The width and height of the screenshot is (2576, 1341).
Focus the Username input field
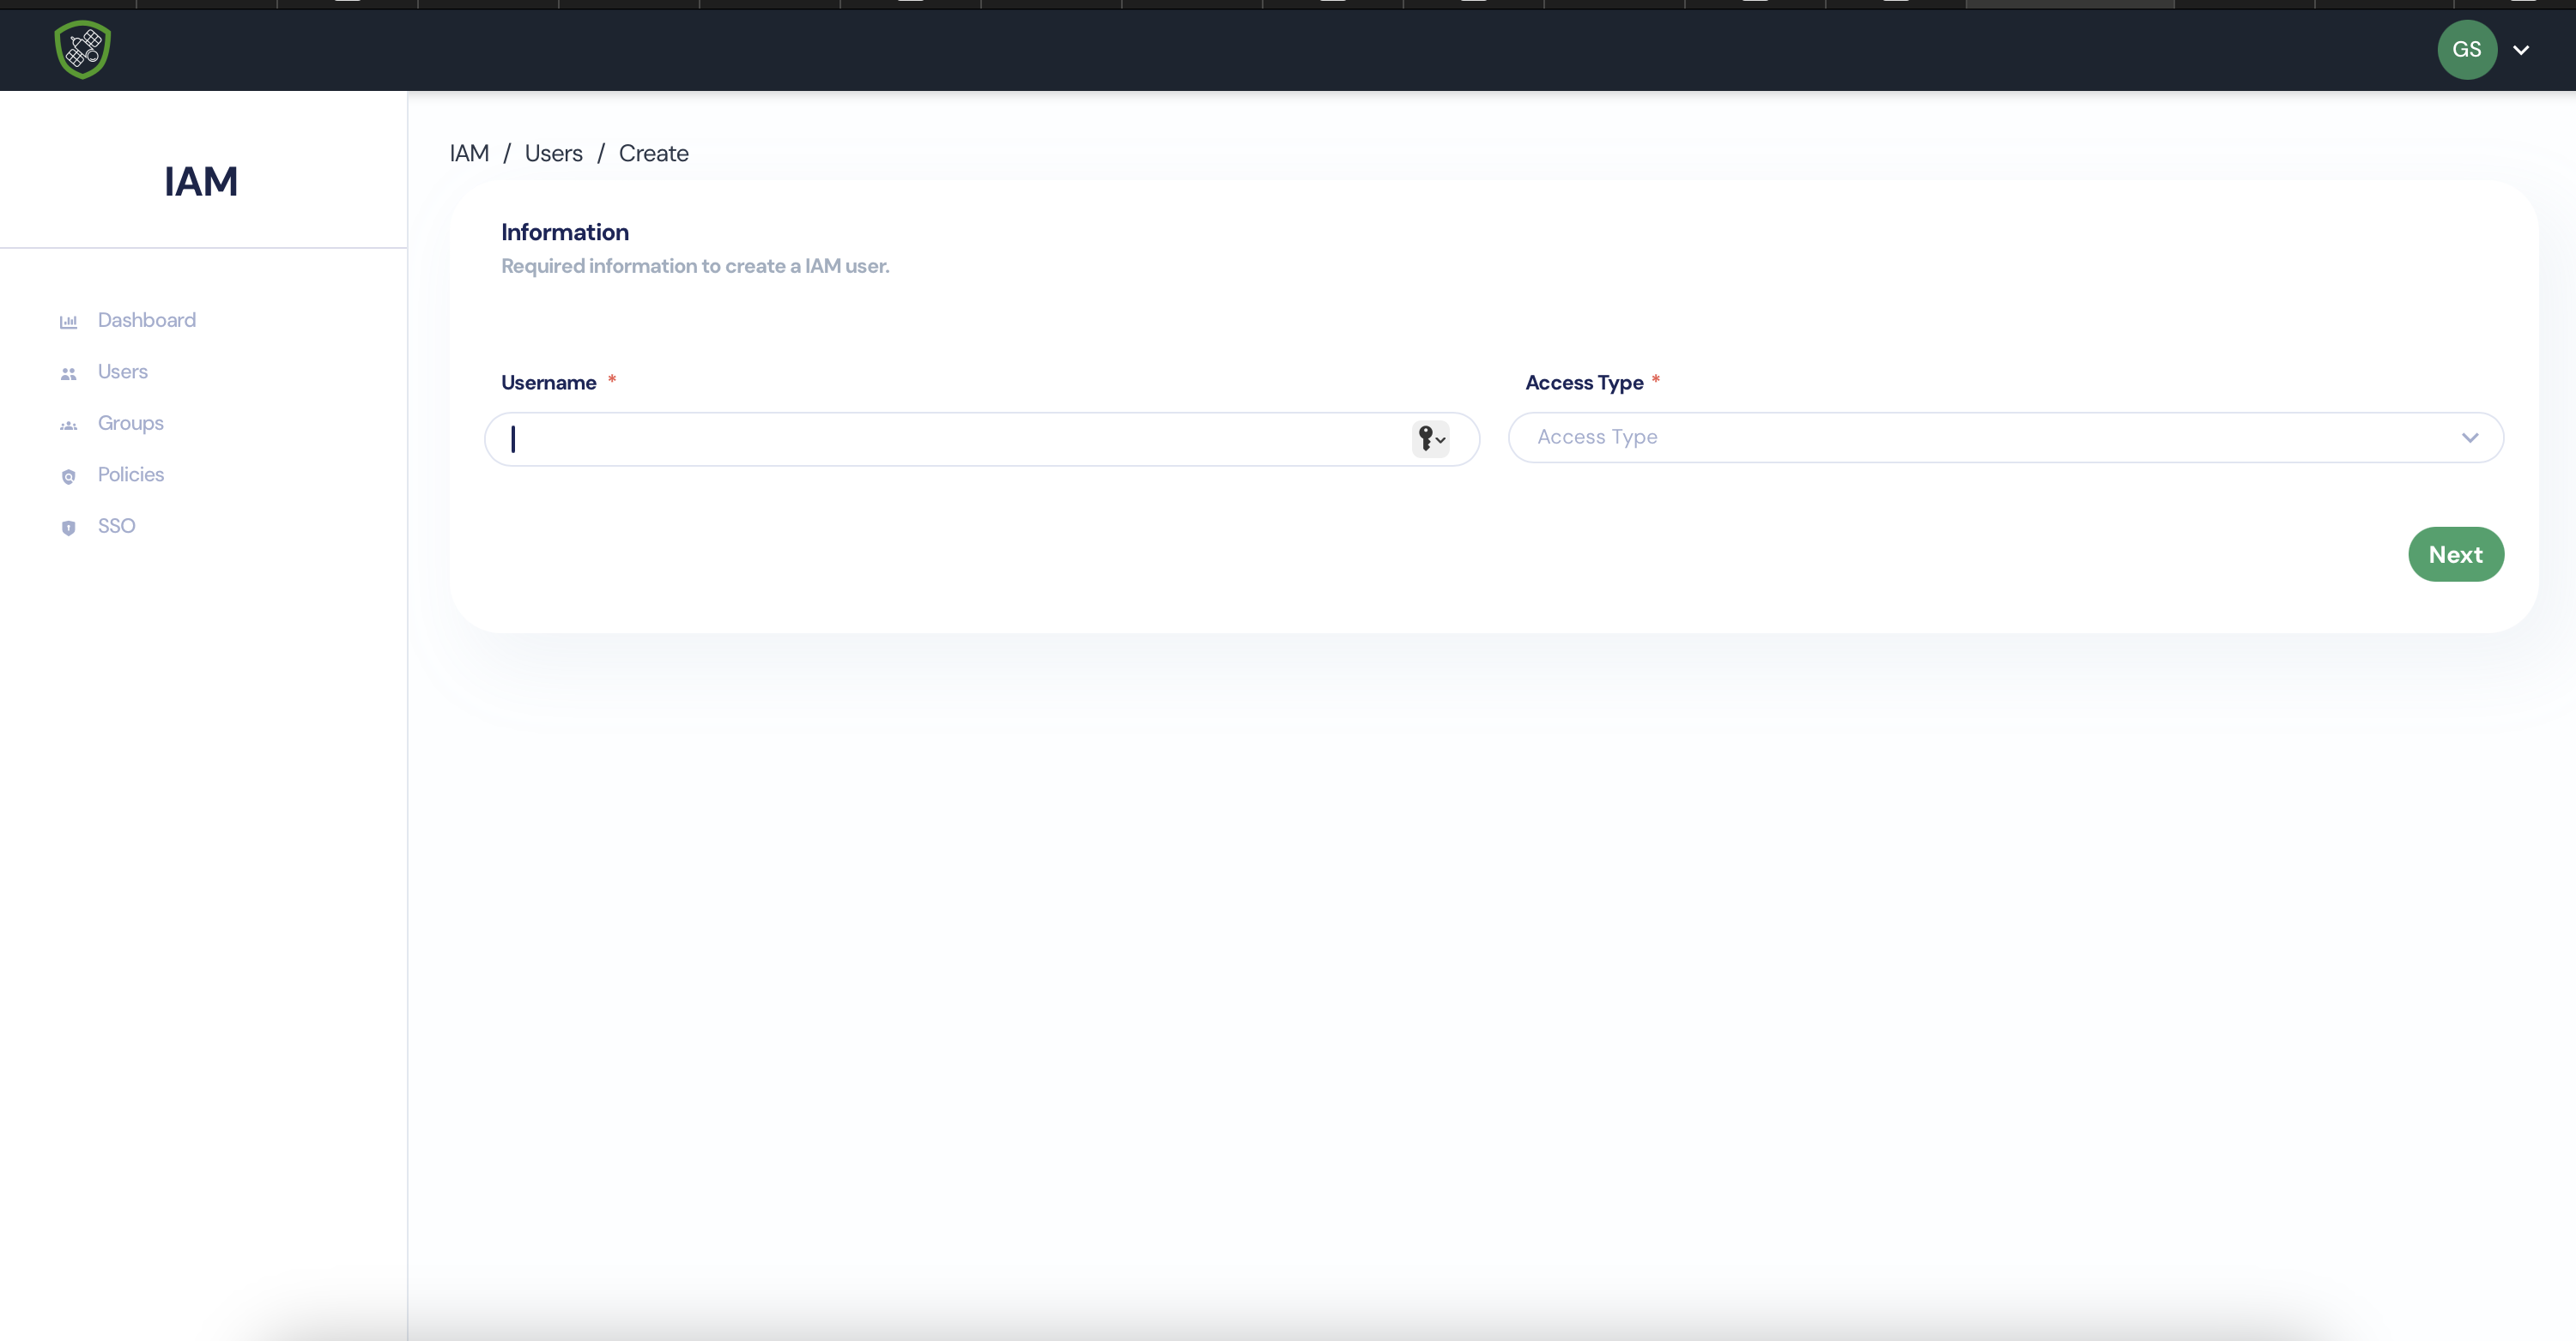pyautogui.click(x=981, y=438)
